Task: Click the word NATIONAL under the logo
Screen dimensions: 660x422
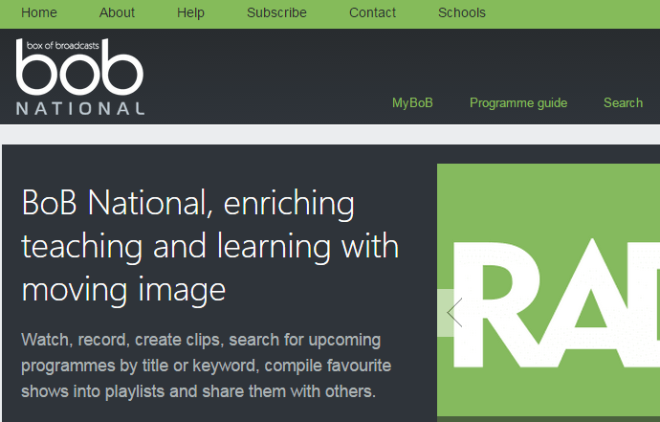Action: [79, 109]
